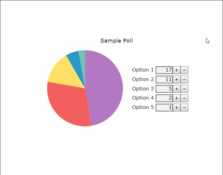This screenshot has width=223, height=175.
Task: Click the Option 2 value field showing 11
Action: (x=164, y=80)
